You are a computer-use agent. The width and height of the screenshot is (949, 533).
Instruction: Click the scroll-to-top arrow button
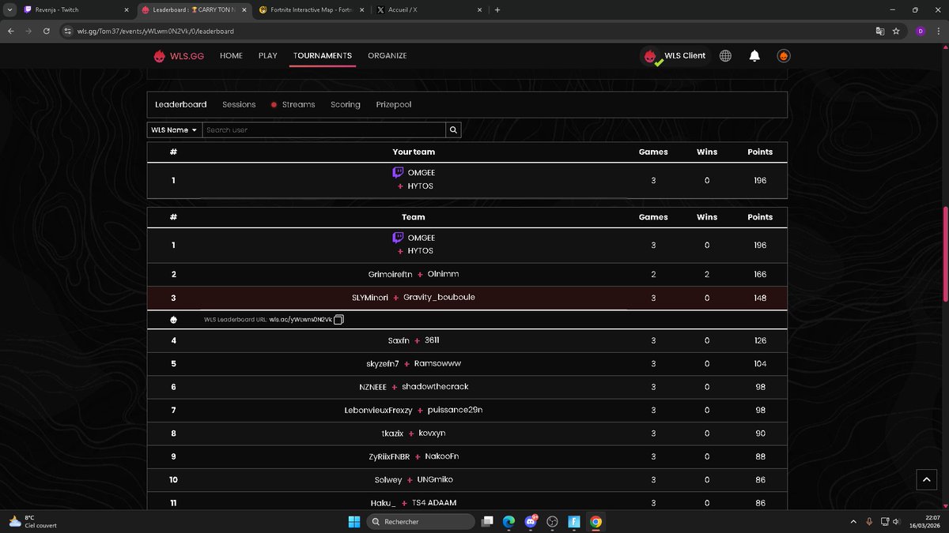tap(927, 479)
